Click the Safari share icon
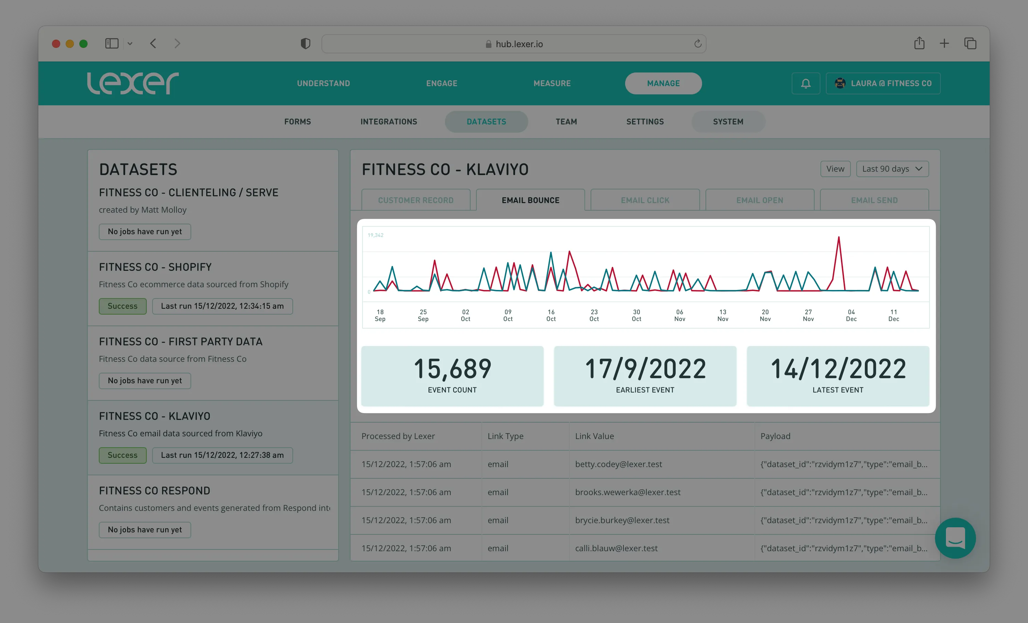The image size is (1028, 623). pos(919,43)
